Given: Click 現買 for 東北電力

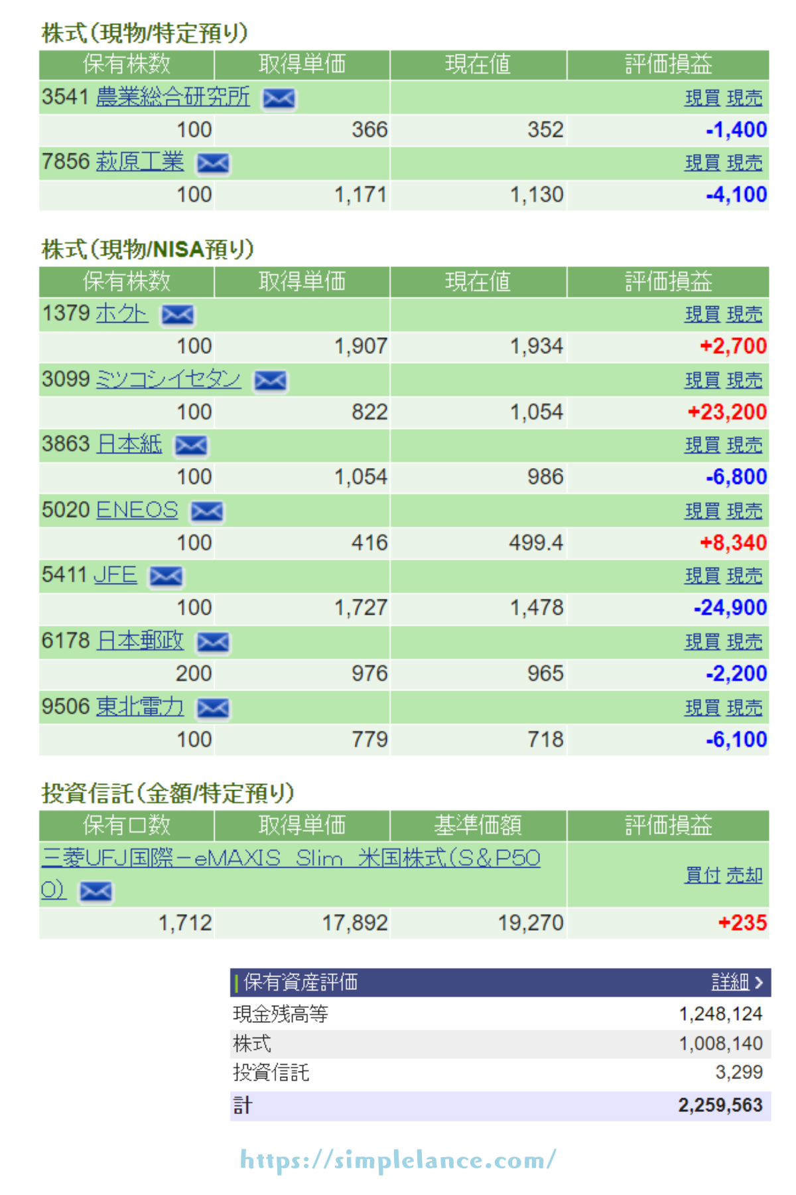Looking at the screenshot, I should [702, 708].
